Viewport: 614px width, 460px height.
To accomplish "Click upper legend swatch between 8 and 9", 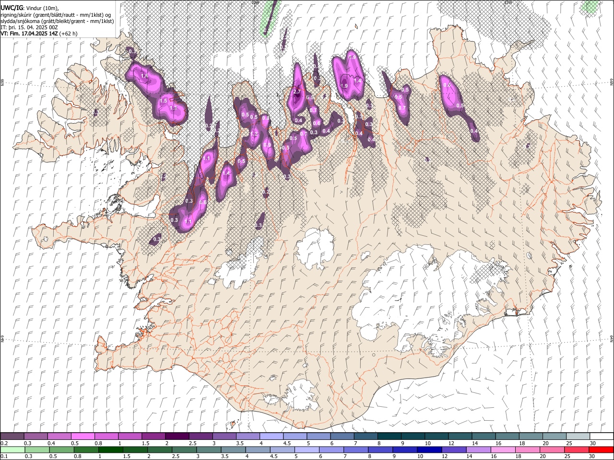I will pos(390,436).
